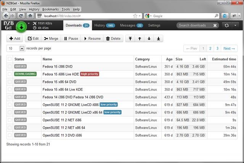
Task: Click the green NZBGet pause/download button
Action: pos(21,27)
